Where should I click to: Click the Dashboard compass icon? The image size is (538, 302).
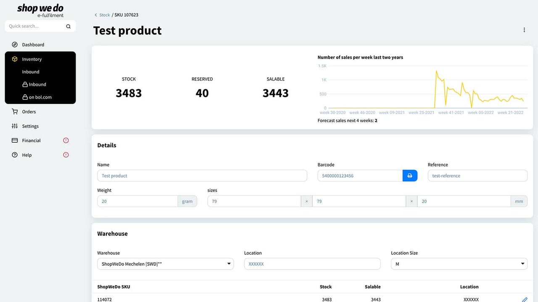(15, 44)
